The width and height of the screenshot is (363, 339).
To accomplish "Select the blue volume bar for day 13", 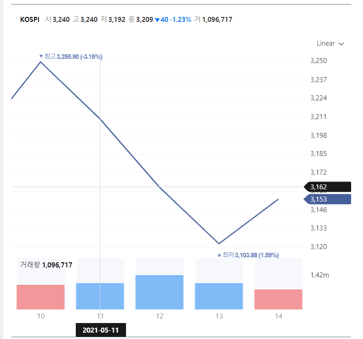I will click(x=219, y=296).
